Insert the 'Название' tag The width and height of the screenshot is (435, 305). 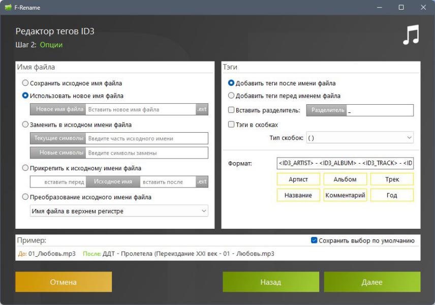[x=298, y=195]
